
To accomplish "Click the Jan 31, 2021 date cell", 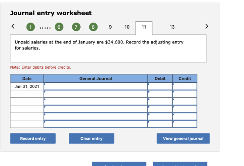I will pos(27,86).
